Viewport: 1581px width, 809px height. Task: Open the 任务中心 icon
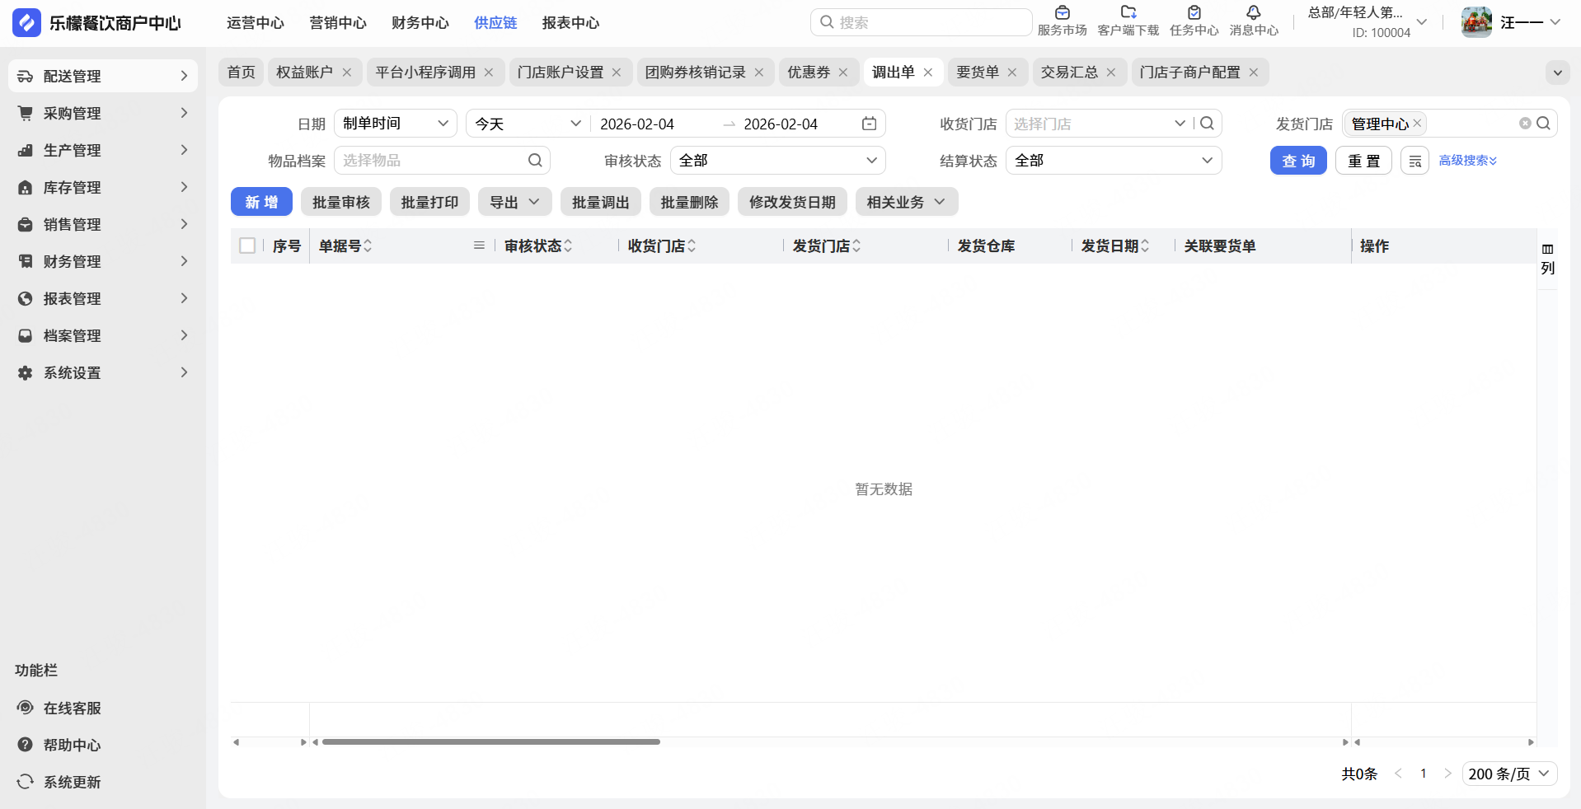tap(1194, 12)
